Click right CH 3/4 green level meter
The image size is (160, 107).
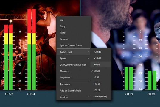pyautogui.click(x=152, y=80)
